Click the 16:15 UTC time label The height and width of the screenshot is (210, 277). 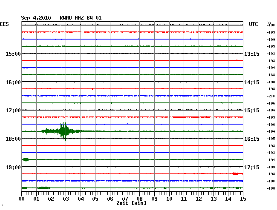point(252,139)
